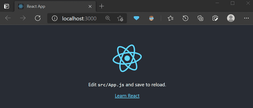This screenshot has width=253, height=108.
Task: Go forward to the next page
Action: click(x=23, y=18)
